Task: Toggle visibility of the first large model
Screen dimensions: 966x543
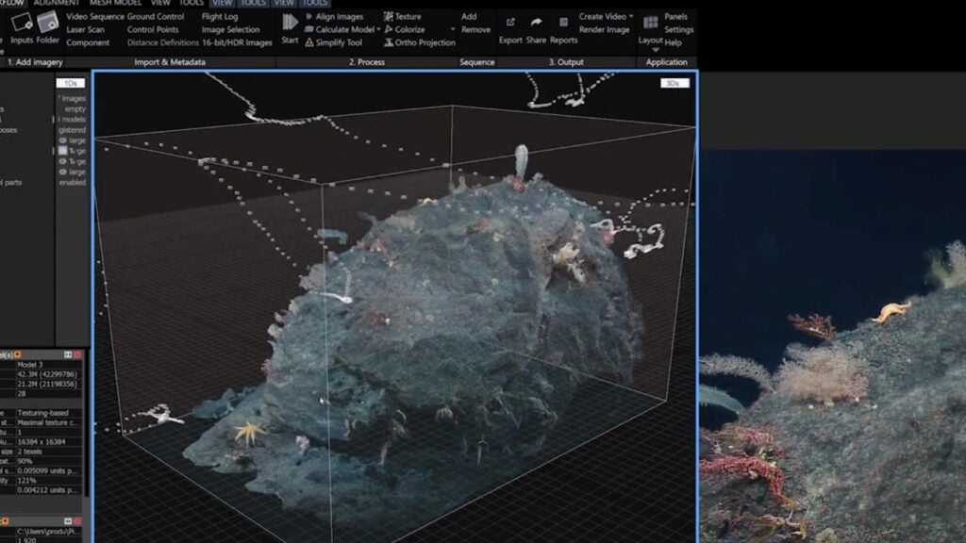Action: pos(63,140)
